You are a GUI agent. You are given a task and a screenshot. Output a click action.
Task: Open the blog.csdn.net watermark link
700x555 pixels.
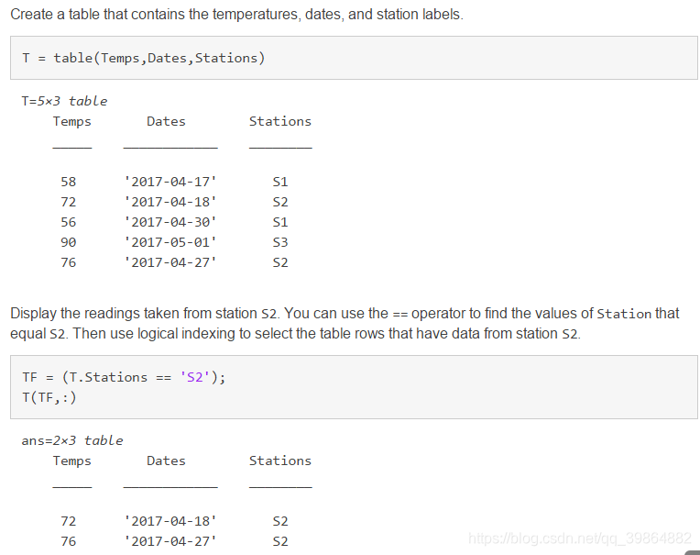(x=580, y=538)
